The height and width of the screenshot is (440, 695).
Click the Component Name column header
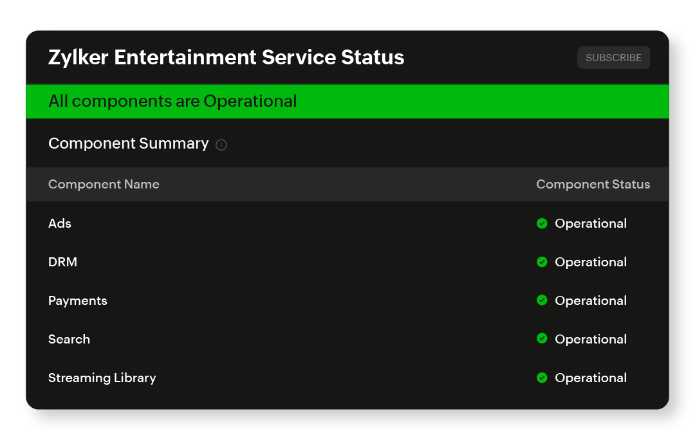[104, 185]
